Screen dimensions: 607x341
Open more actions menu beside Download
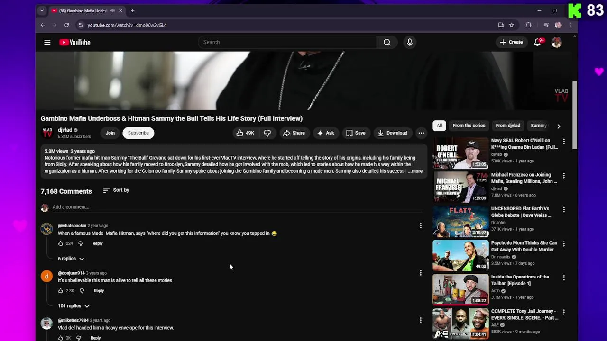pyautogui.click(x=421, y=133)
